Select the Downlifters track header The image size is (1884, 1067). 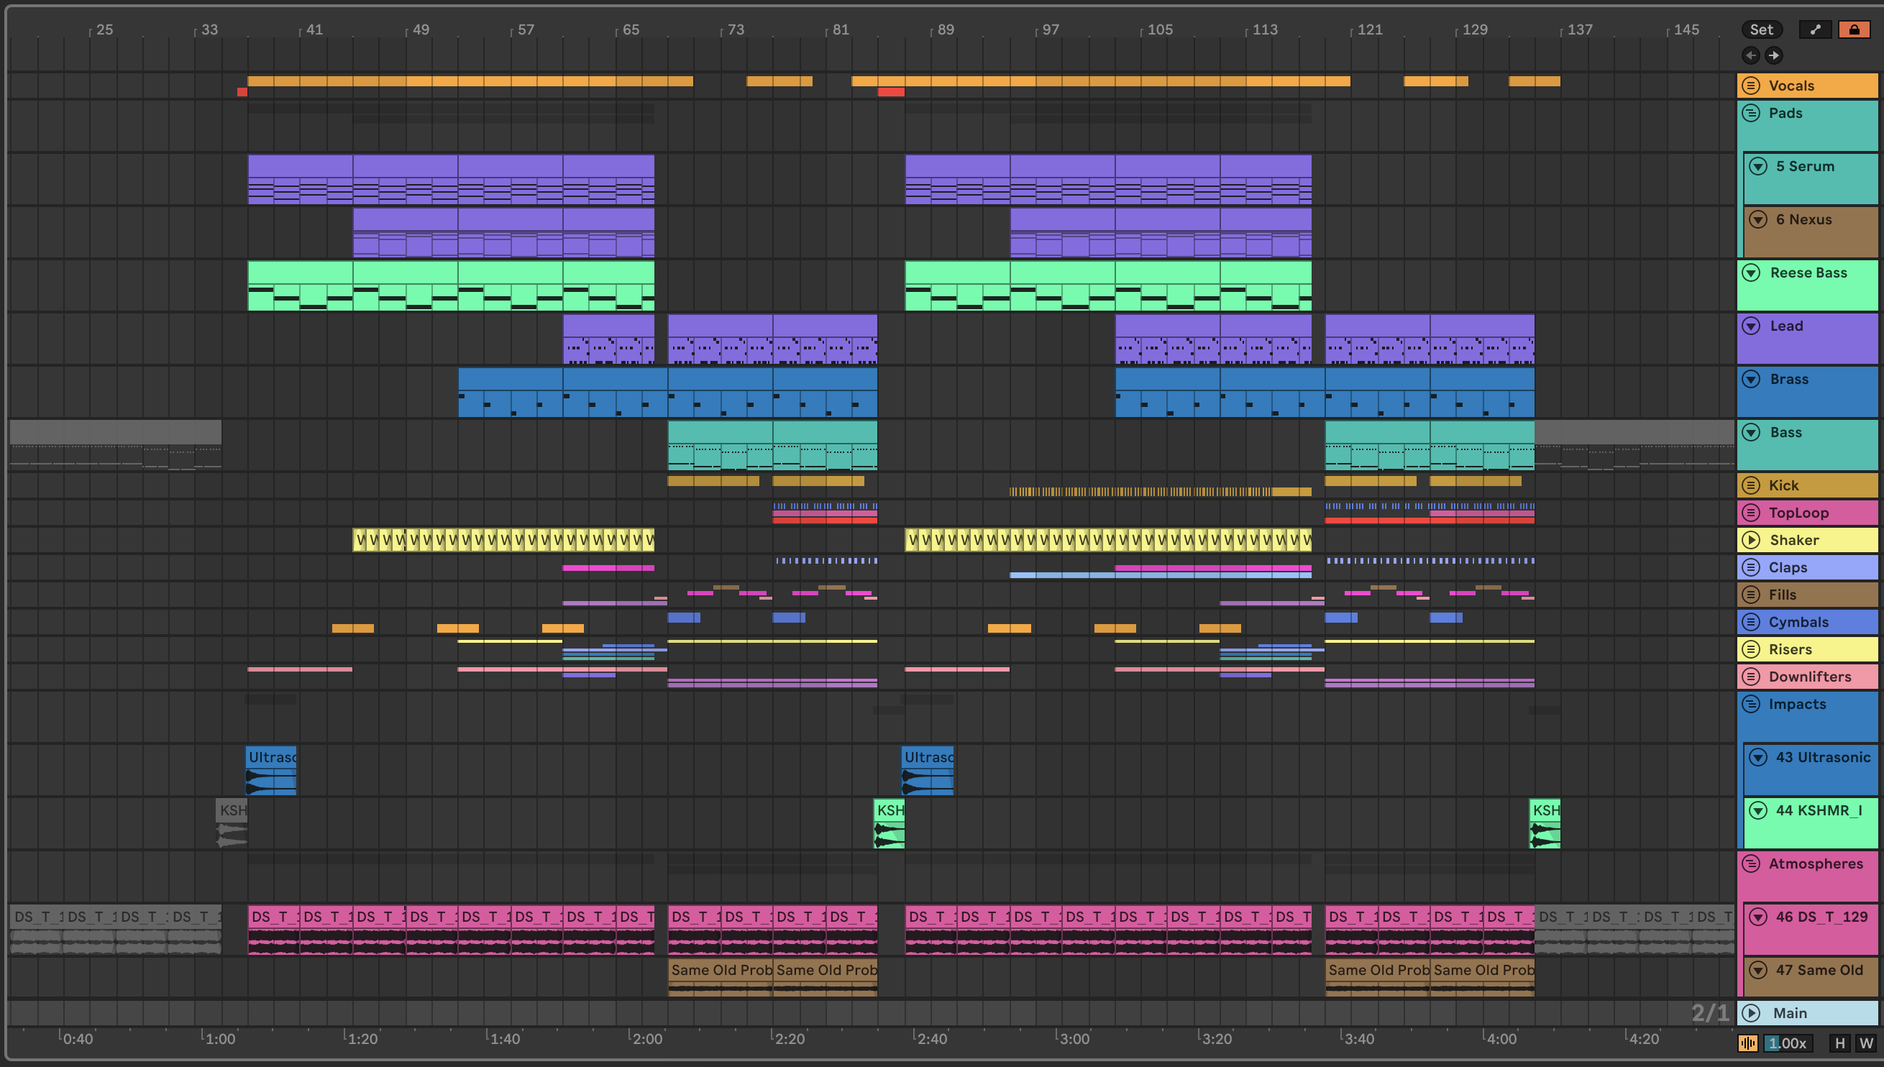pyautogui.click(x=1809, y=677)
